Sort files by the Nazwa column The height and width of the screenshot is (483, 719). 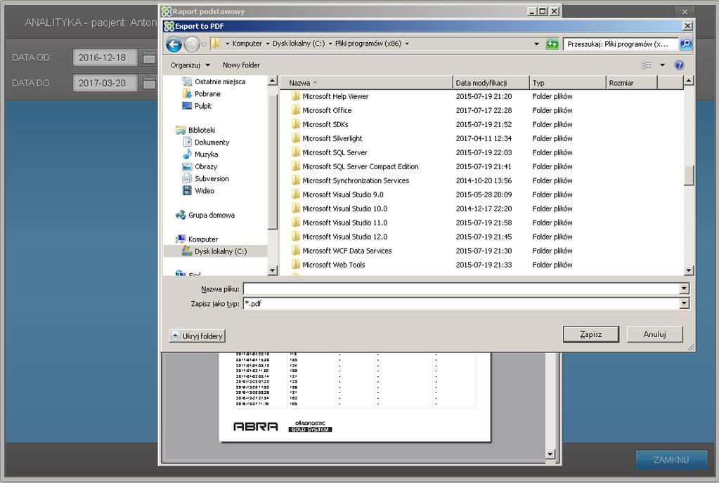point(366,83)
